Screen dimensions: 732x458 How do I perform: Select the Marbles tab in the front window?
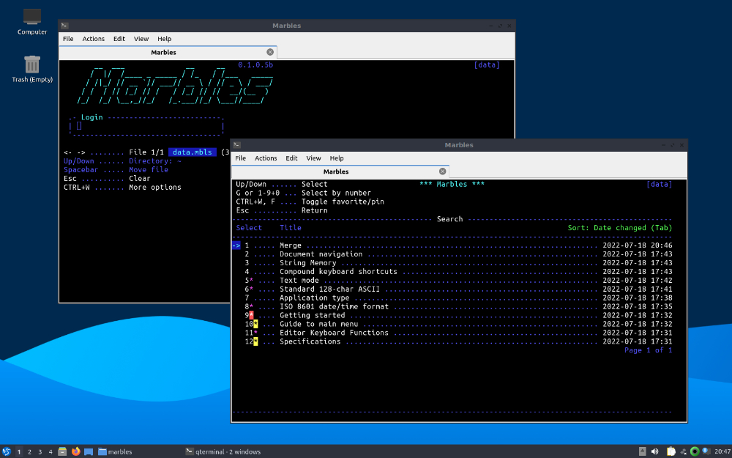(x=340, y=171)
